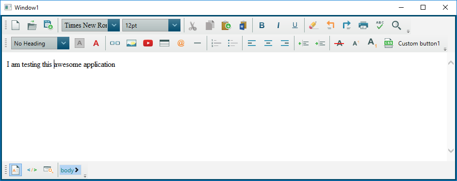
Task: Insert a horizontal rule line
Action: [197, 43]
